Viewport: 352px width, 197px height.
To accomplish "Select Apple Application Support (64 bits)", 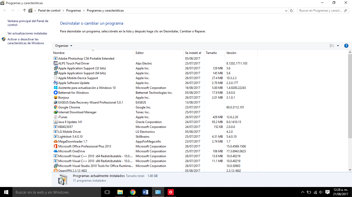I will (82, 73).
